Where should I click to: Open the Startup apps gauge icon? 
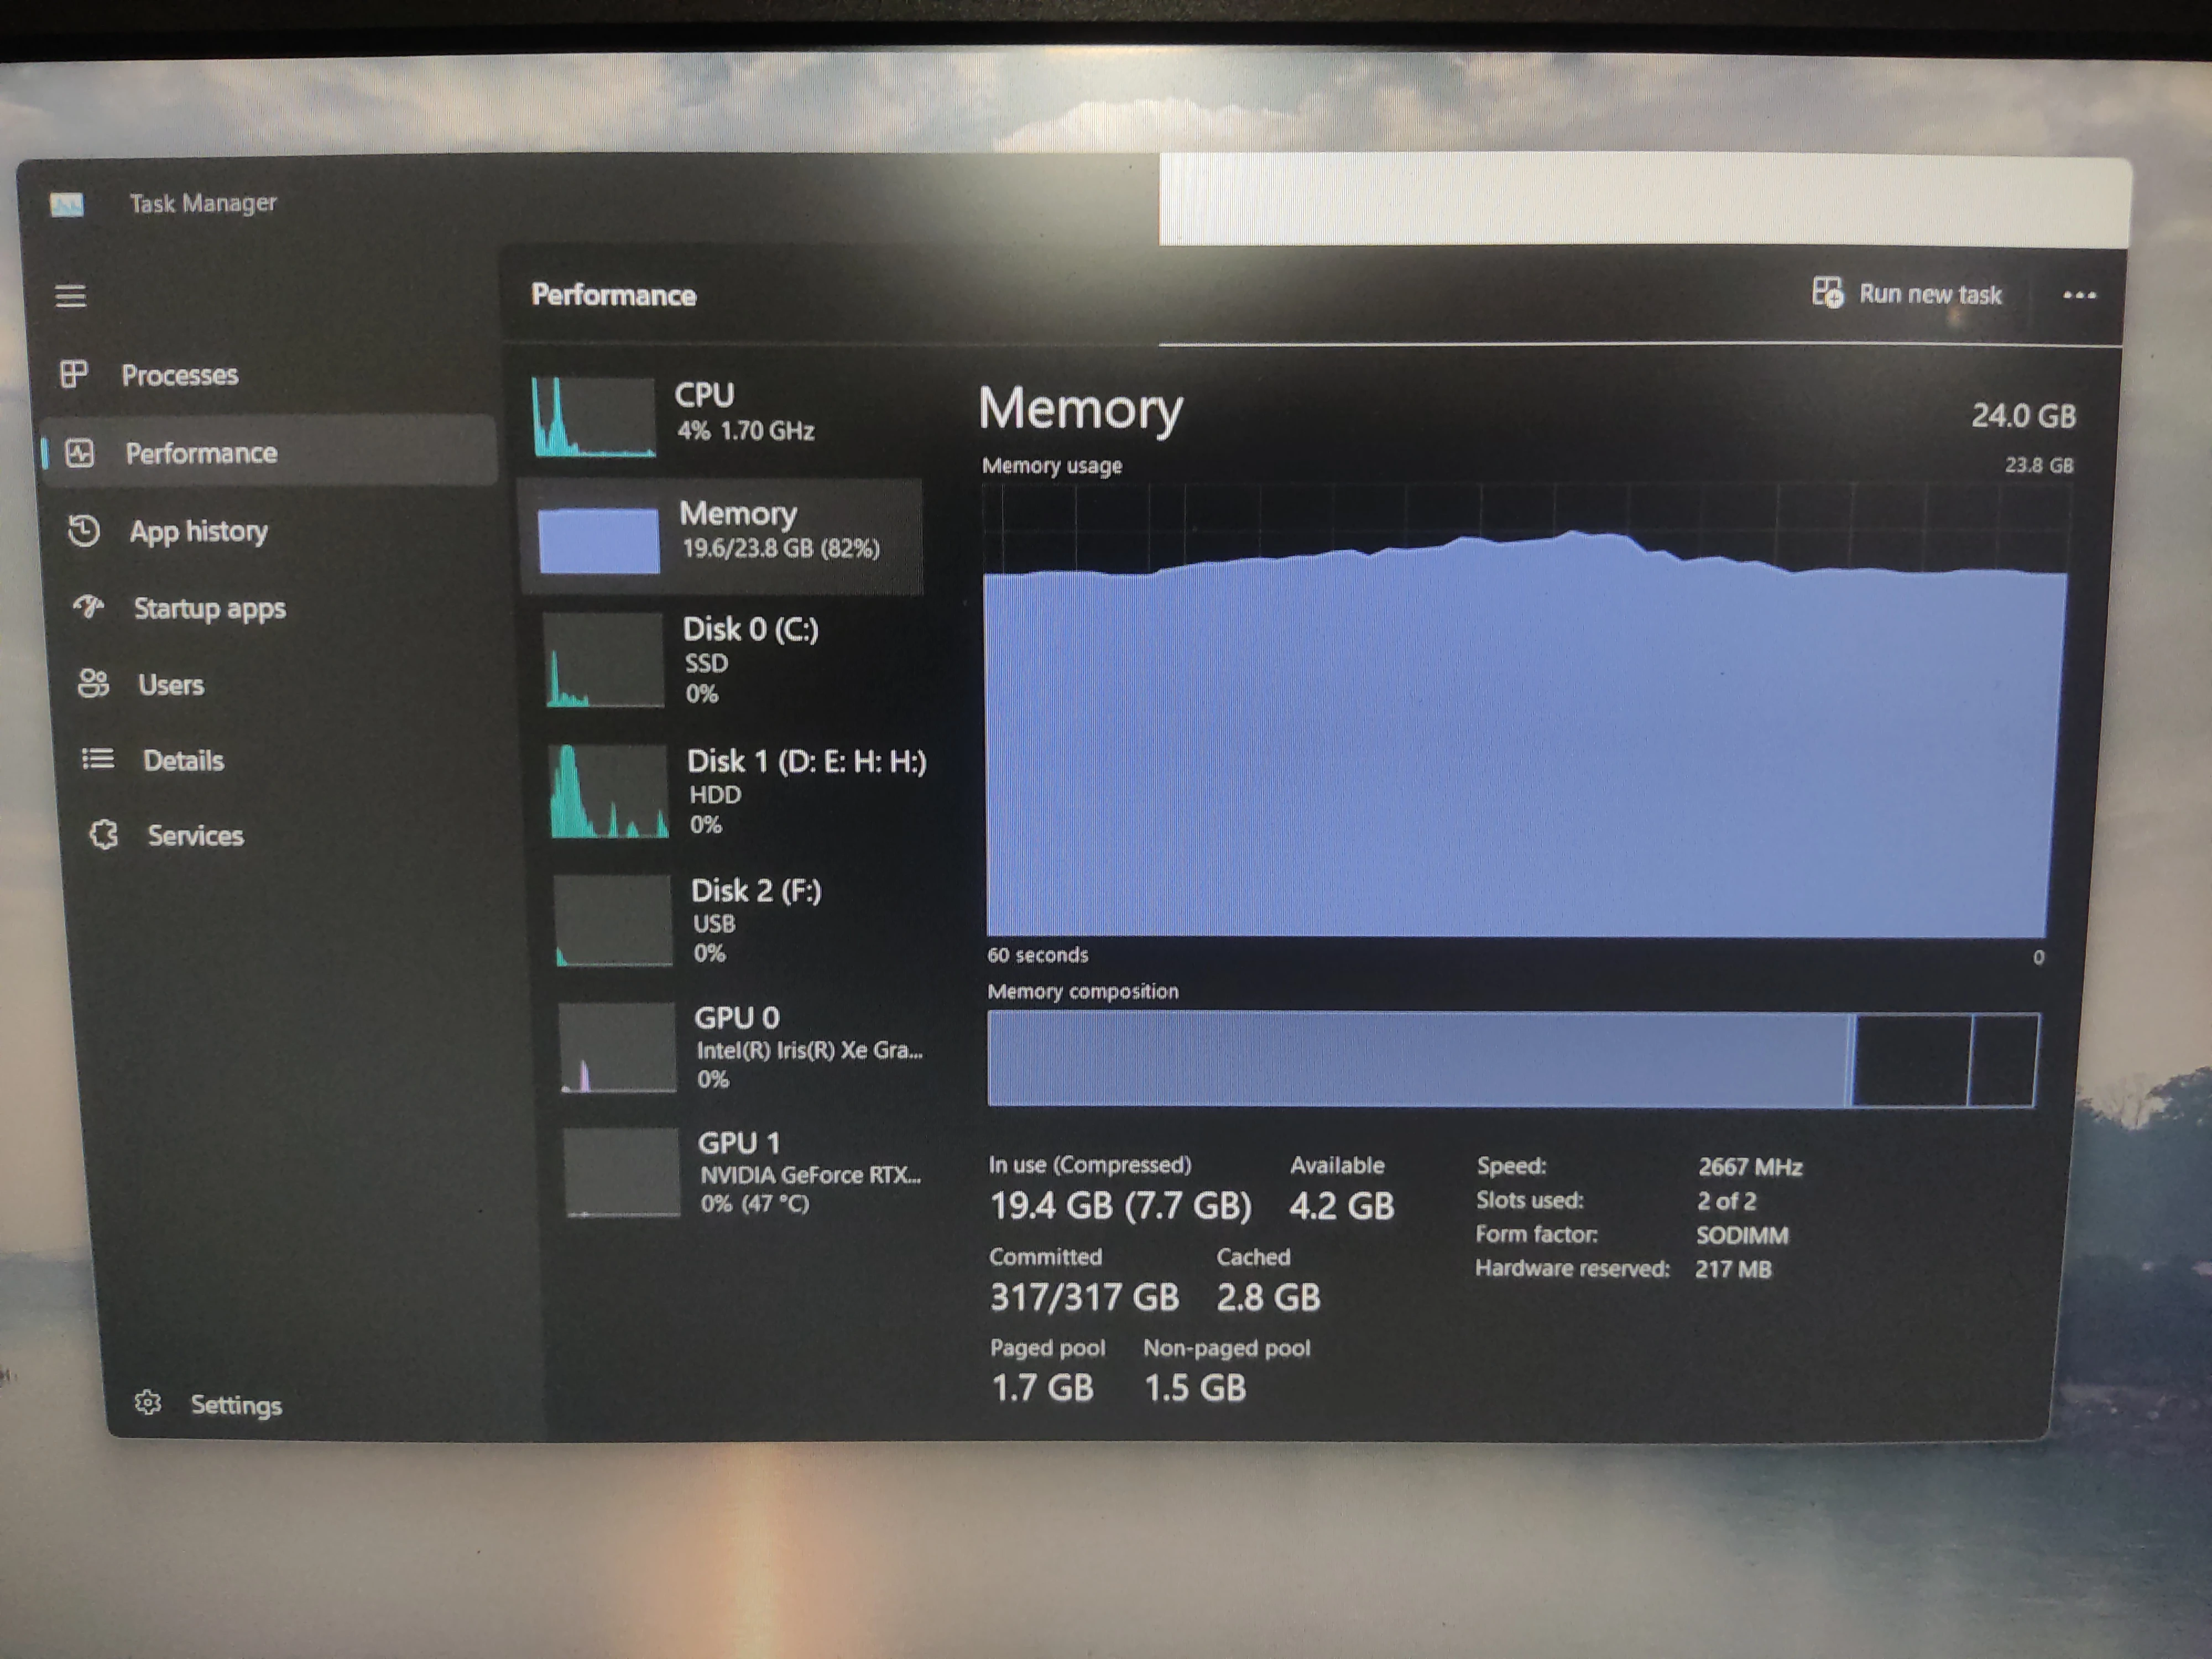click(89, 607)
